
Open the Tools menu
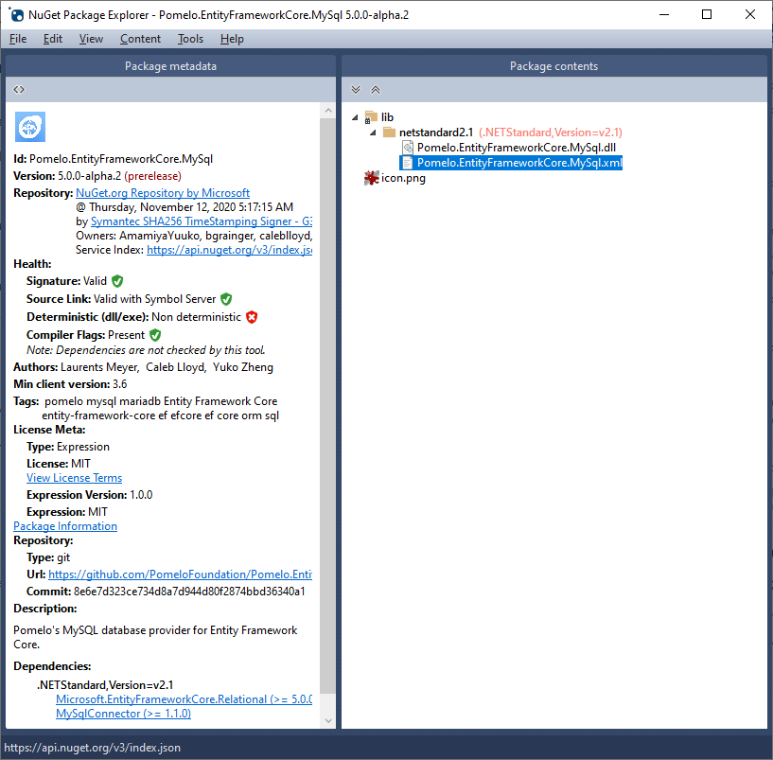[x=189, y=39]
